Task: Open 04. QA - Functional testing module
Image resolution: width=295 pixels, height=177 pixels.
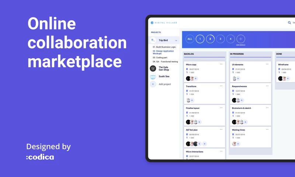Action: click(x=165, y=62)
